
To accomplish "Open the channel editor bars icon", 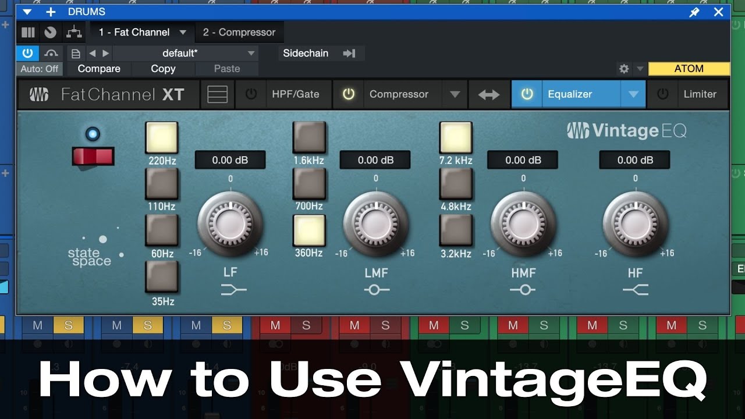I will click(28, 33).
